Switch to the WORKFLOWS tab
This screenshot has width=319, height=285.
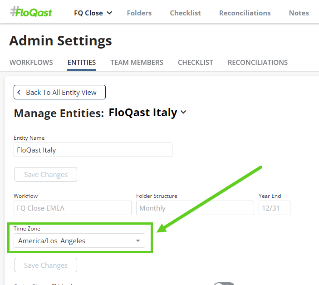(31, 63)
